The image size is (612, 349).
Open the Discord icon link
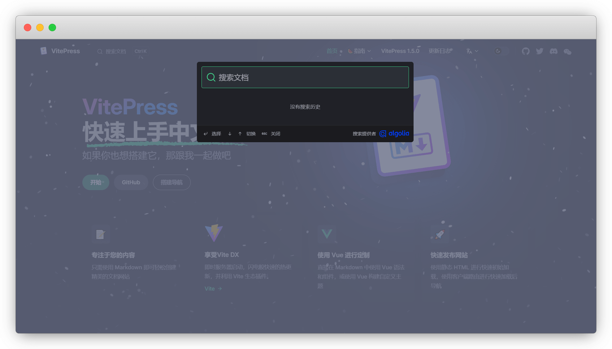(553, 51)
